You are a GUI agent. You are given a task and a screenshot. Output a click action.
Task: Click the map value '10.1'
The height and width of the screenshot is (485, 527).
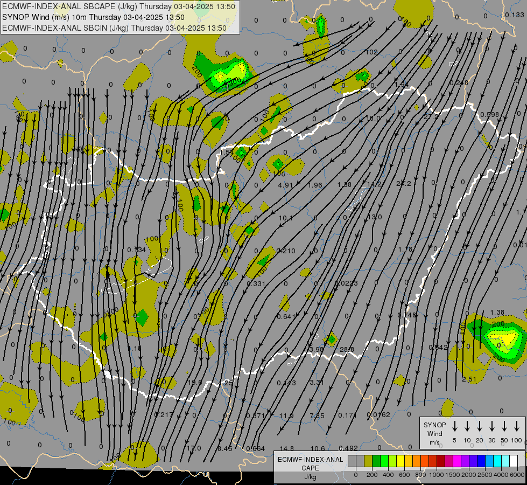pyautogui.click(x=286, y=218)
